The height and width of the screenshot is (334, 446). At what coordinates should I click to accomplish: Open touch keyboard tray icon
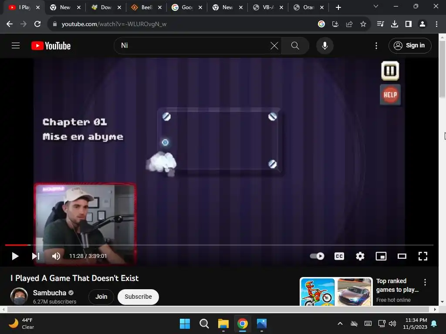[368, 324]
